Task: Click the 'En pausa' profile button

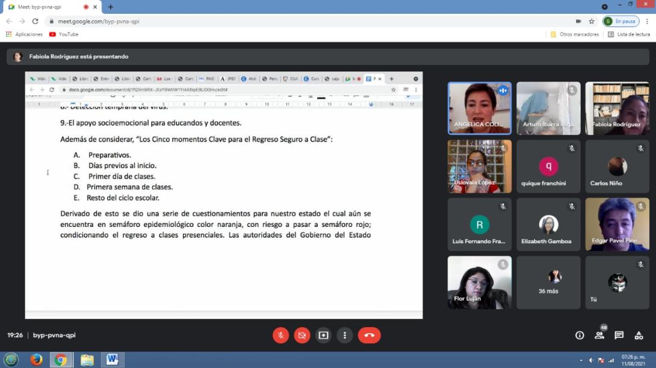Action: point(620,21)
